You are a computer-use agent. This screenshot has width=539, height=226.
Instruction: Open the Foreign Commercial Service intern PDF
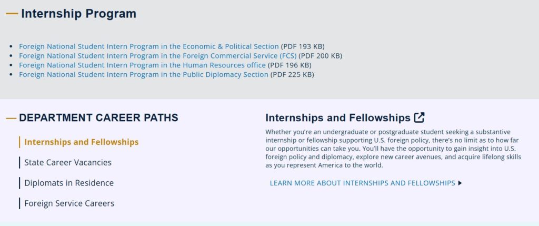pyautogui.click(x=158, y=56)
